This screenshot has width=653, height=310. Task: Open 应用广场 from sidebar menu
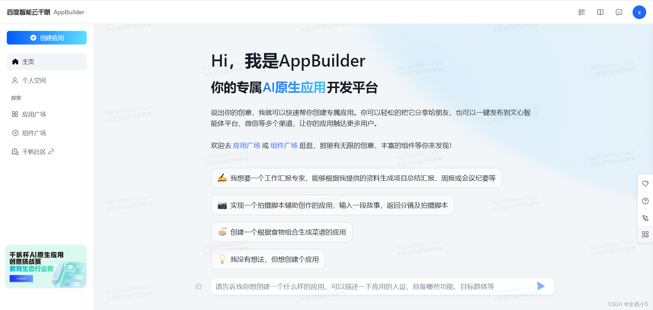34,114
